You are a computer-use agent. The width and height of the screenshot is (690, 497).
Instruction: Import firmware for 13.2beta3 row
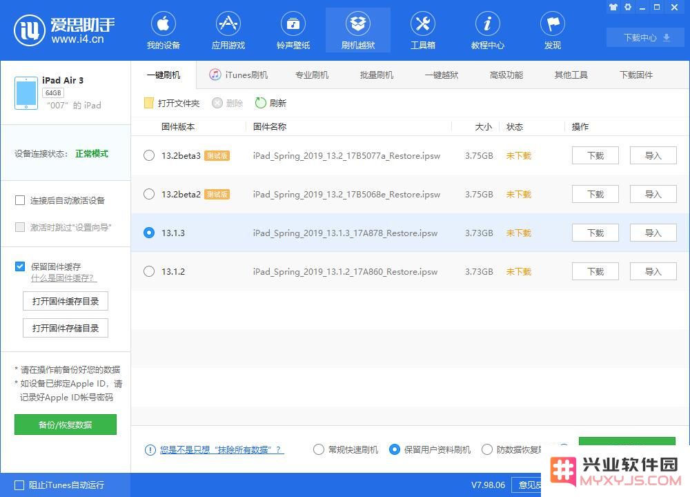pos(653,155)
